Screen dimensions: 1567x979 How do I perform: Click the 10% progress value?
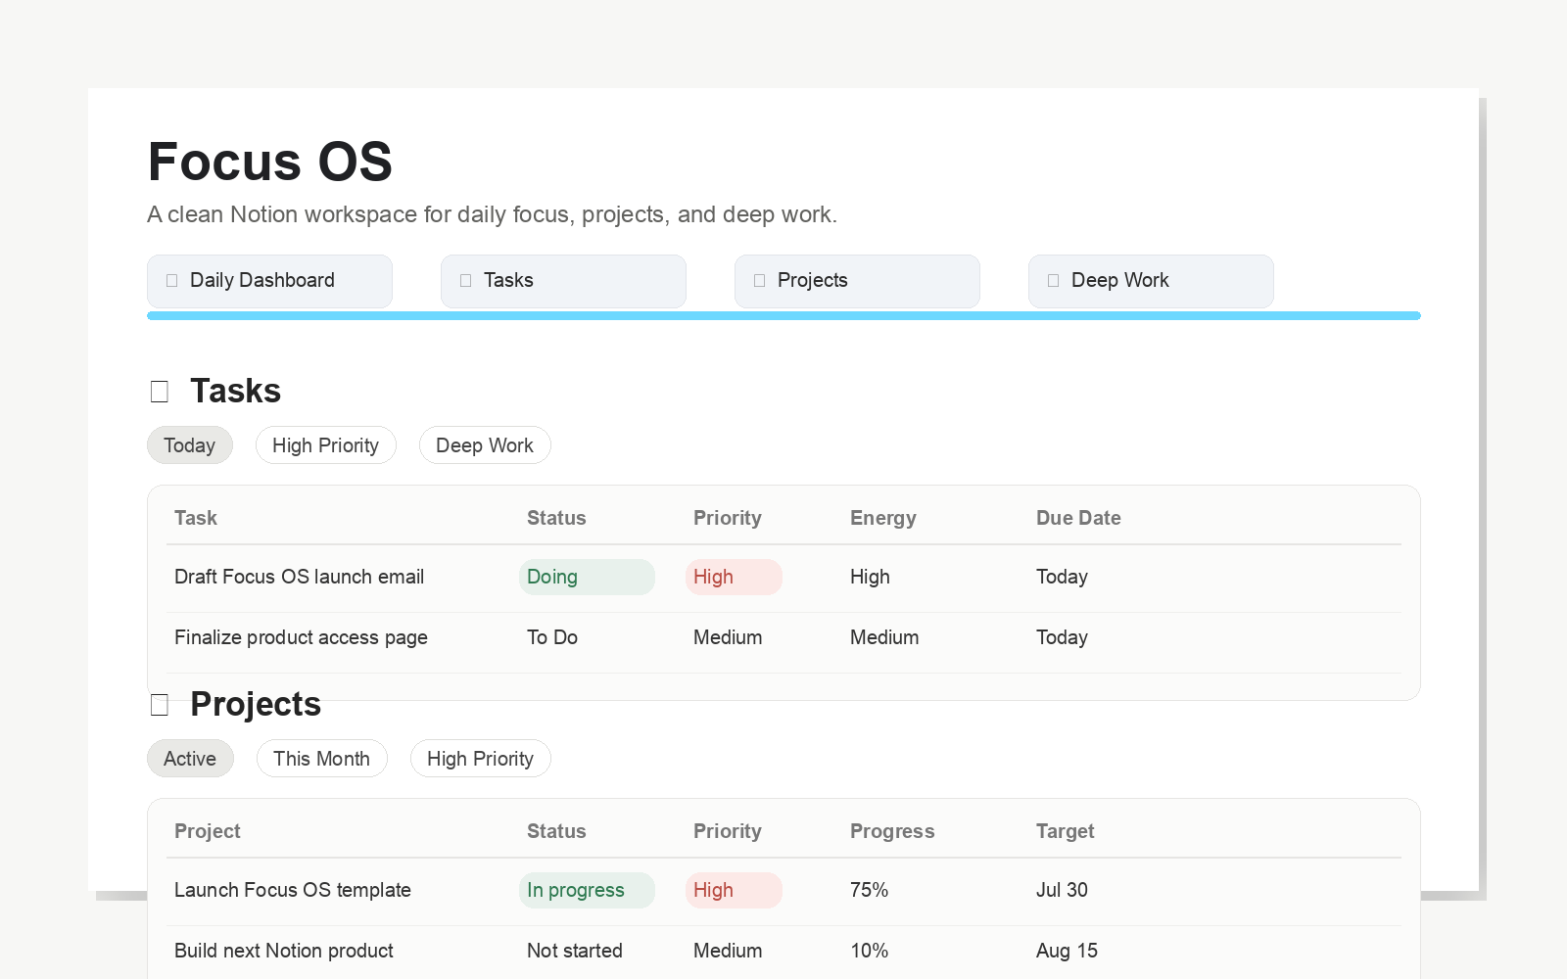(870, 951)
